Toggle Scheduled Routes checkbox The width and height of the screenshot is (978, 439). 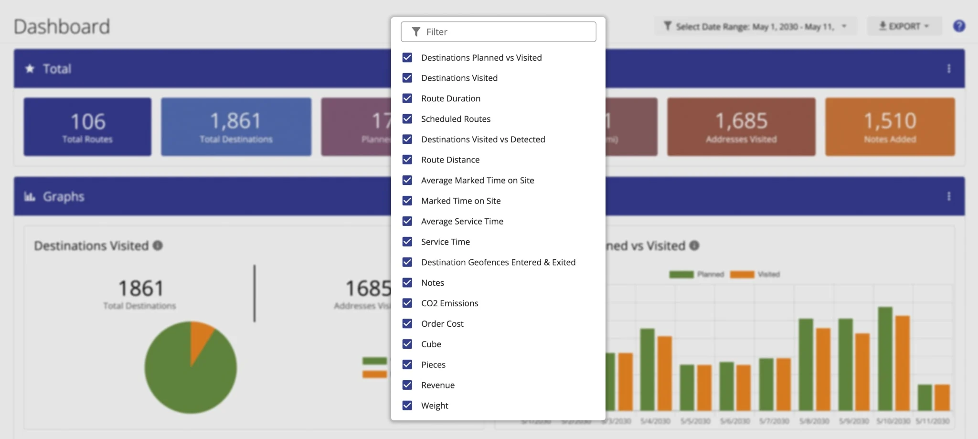coord(407,118)
